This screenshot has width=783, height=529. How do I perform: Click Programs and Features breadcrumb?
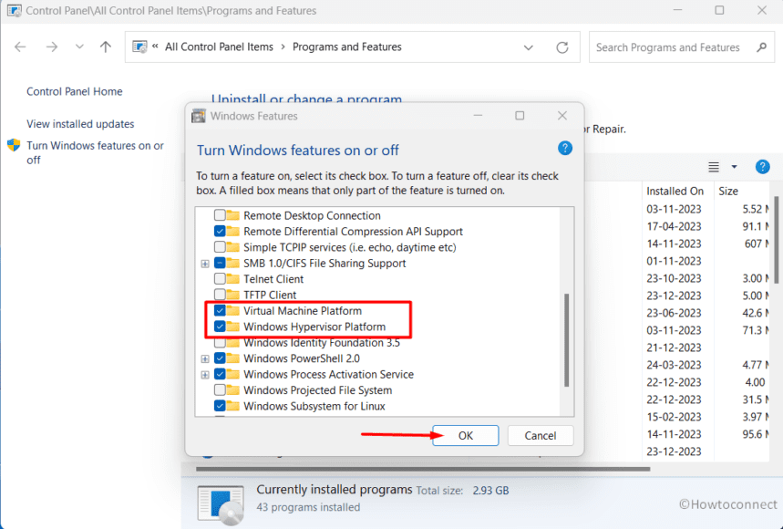[347, 47]
